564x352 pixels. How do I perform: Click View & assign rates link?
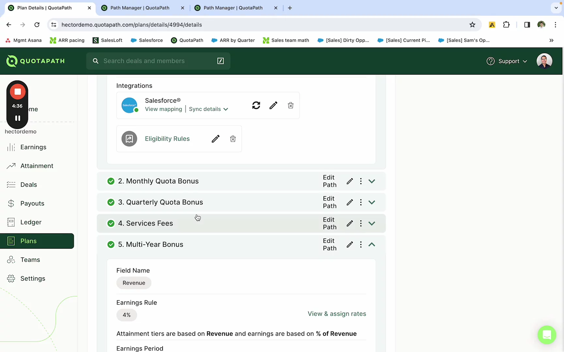tap(337, 314)
